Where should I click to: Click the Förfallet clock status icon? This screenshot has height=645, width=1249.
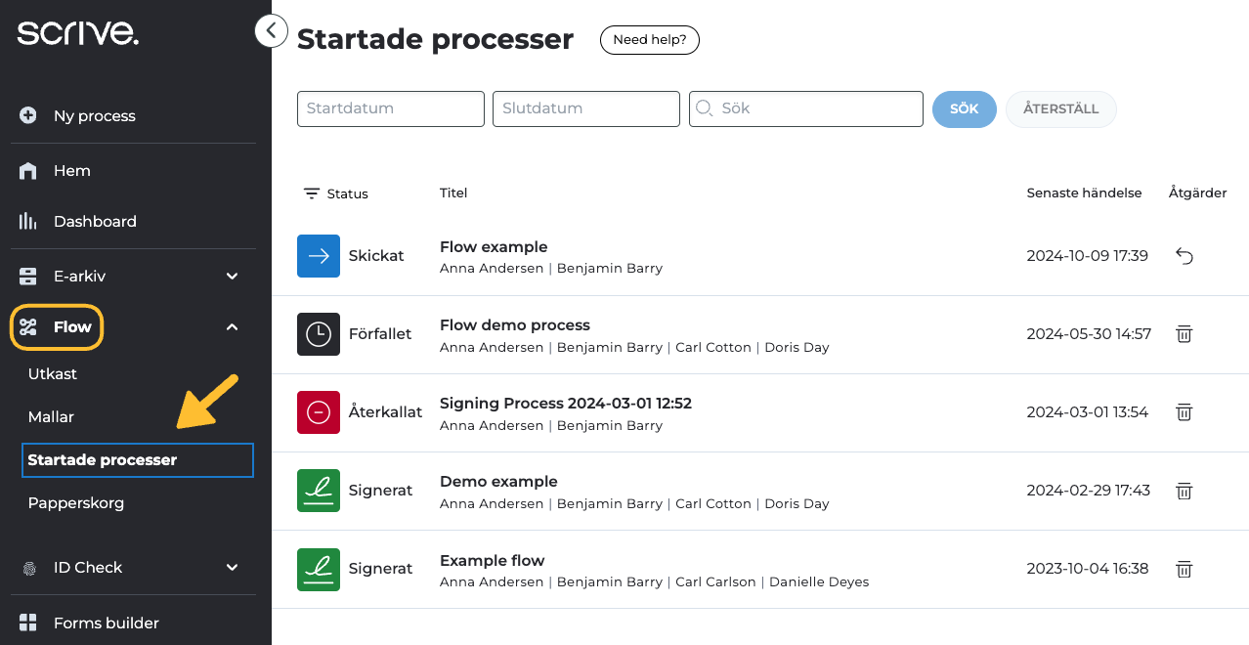pyautogui.click(x=319, y=334)
